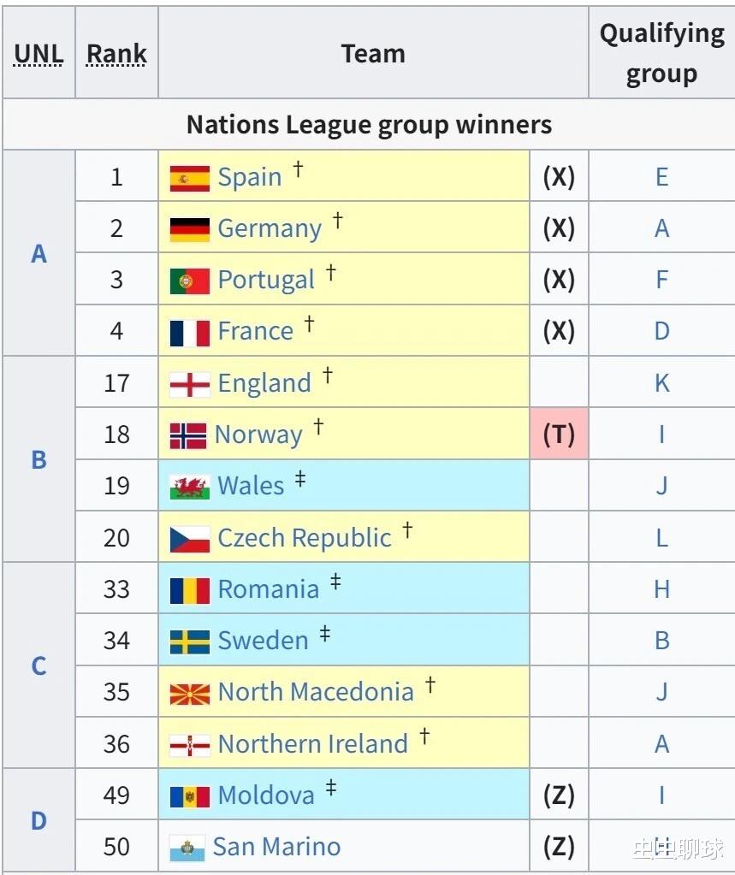Click the Rank column header
The image size is (735, 875).
(116, 54)
